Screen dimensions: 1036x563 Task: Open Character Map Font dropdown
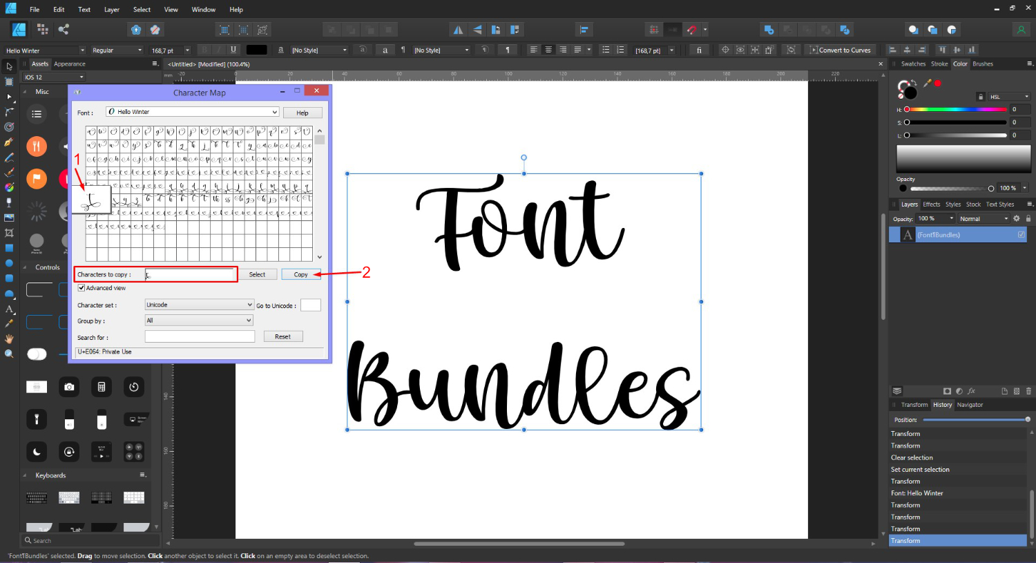coord(192,112)
